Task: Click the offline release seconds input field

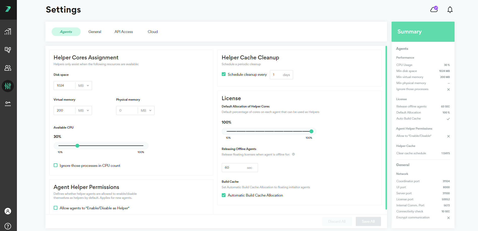Action: click(x=240, y=168)
